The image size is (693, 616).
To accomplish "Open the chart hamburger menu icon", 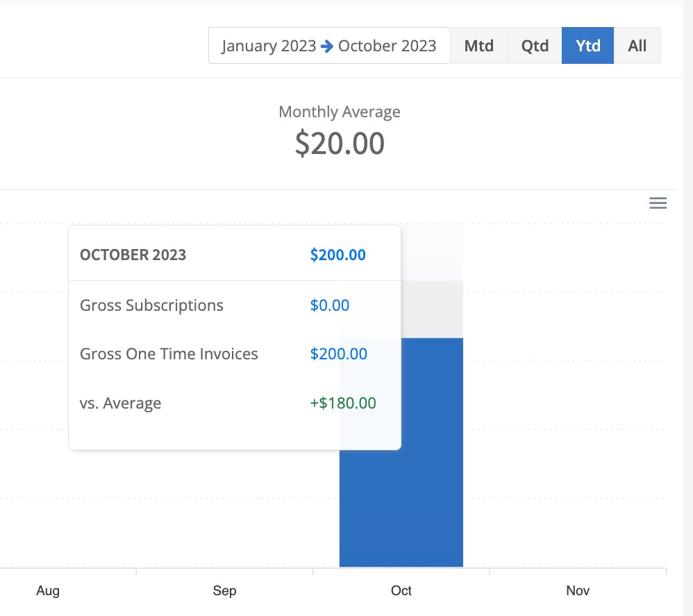I will (658, 203).
